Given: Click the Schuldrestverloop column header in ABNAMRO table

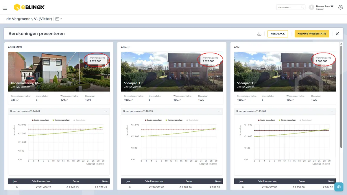Looking at the screenshot, I should 42,181.
